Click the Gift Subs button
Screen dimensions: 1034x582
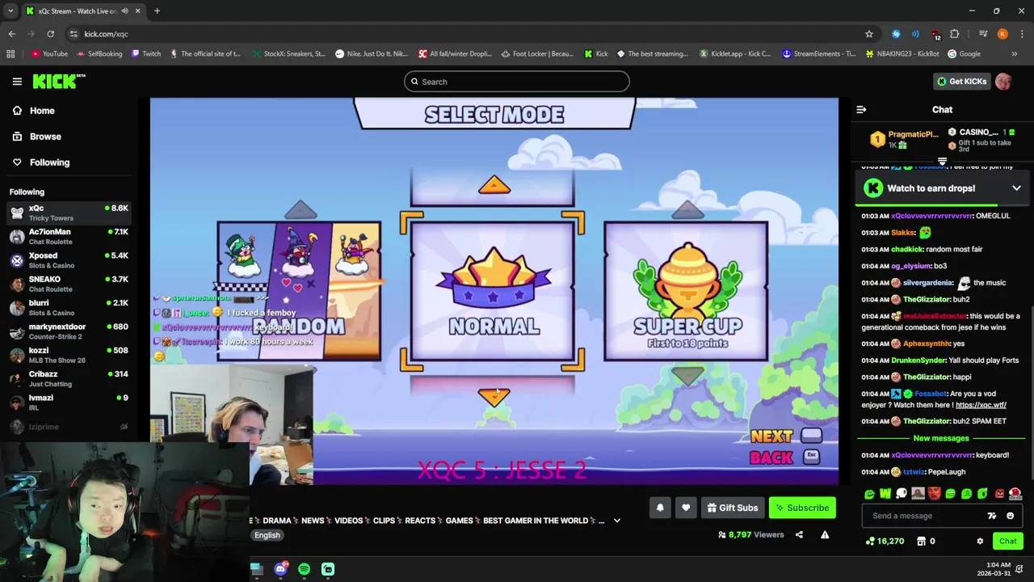coord(733,508)
